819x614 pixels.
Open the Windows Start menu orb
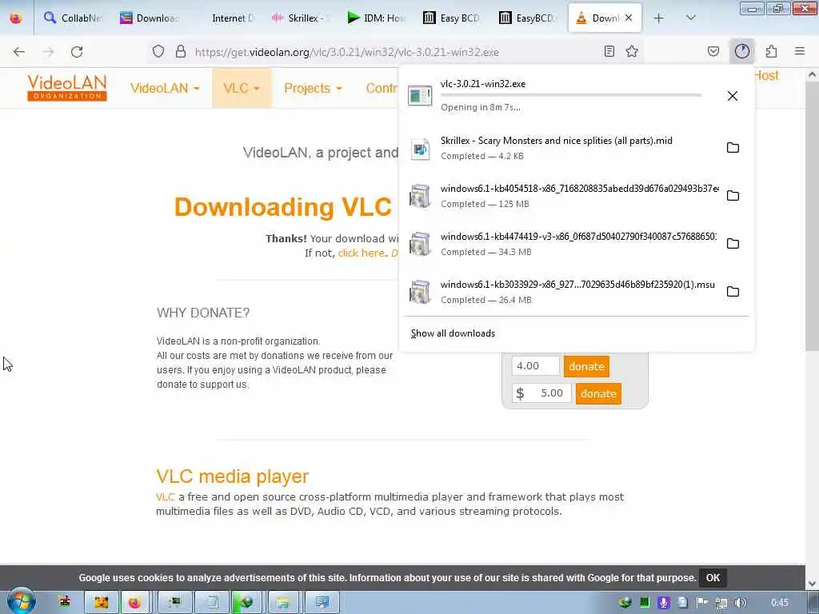21,601
